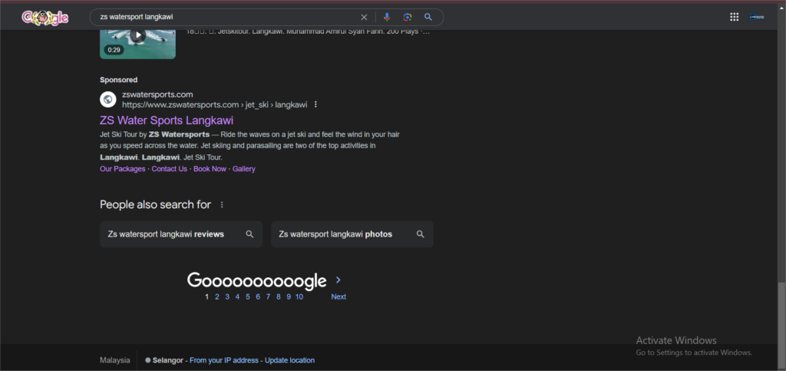Go to results page 7

268,296
